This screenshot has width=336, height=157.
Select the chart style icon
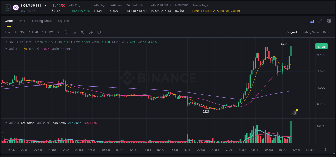pos(74,32)
